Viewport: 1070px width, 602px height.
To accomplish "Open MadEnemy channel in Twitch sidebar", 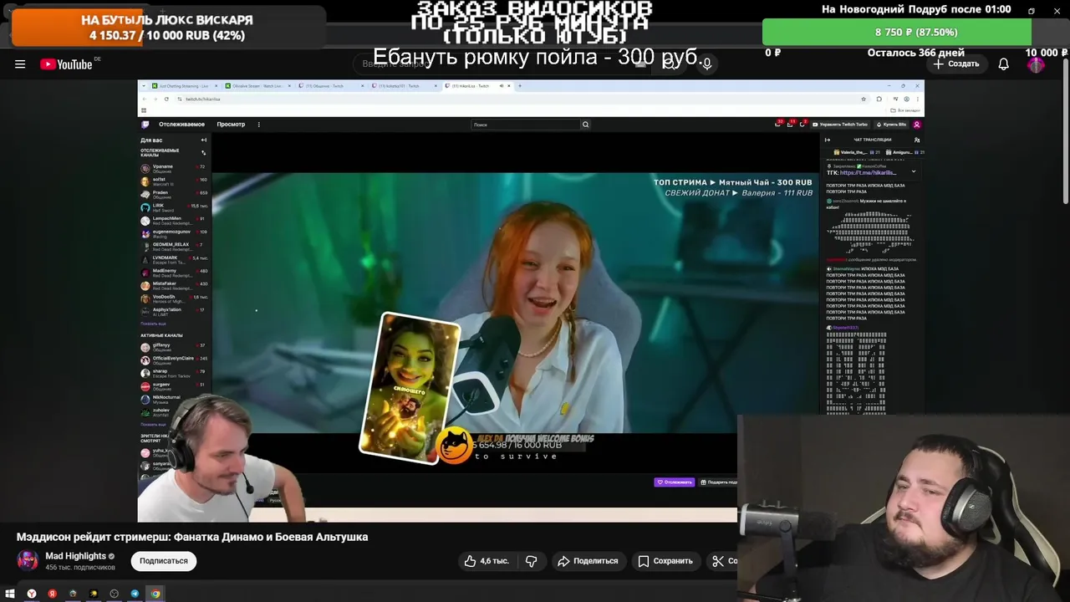I will coord(174,272).
